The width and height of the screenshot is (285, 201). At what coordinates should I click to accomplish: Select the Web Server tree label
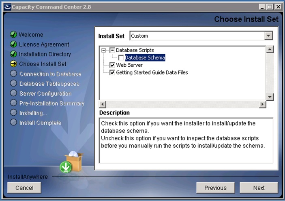pyautogui.click(x=129, y=65)
